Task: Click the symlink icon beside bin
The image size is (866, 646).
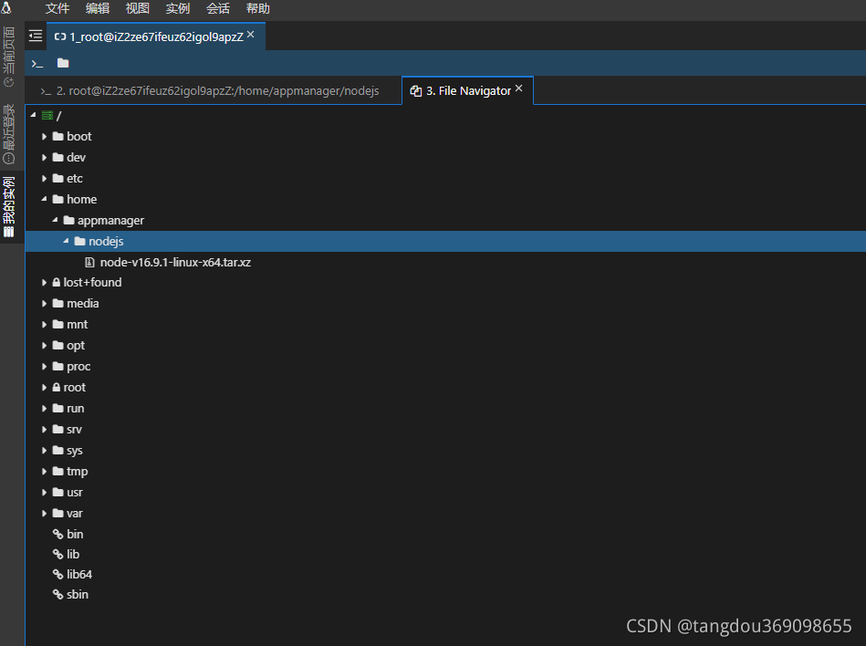Action: point(58,534)
